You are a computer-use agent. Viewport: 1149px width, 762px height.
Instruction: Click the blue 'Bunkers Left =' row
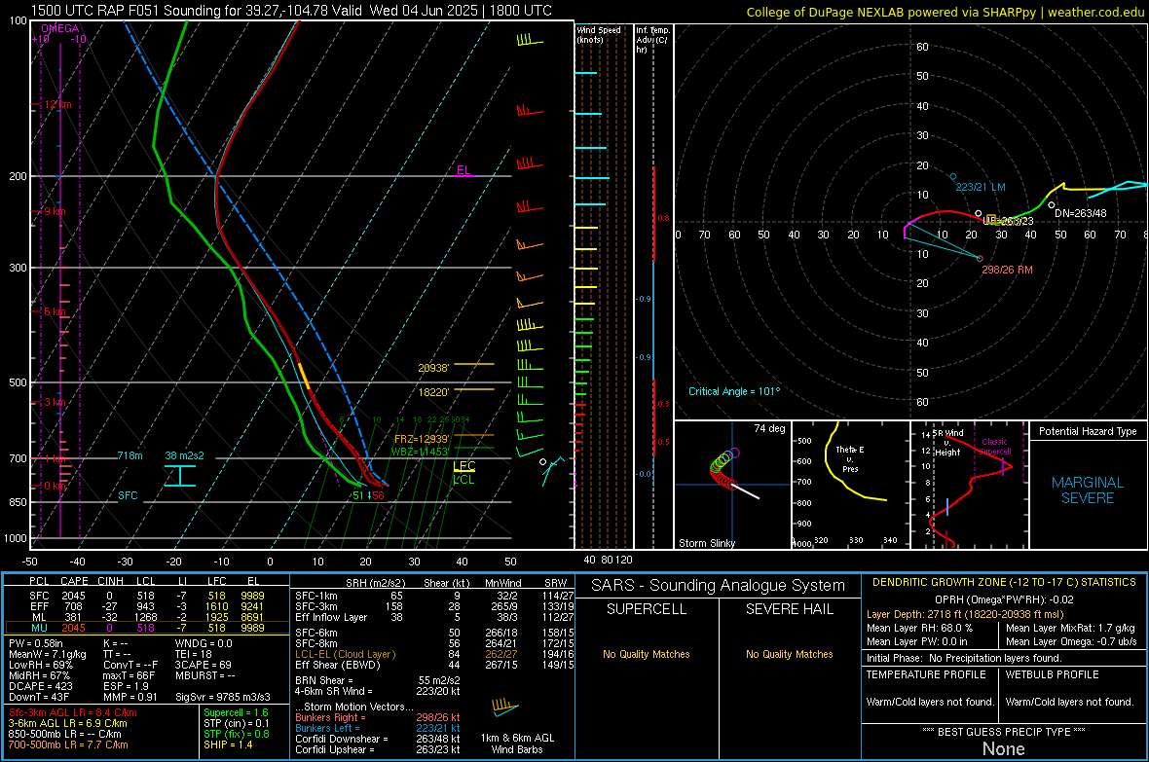coord(378,728)
